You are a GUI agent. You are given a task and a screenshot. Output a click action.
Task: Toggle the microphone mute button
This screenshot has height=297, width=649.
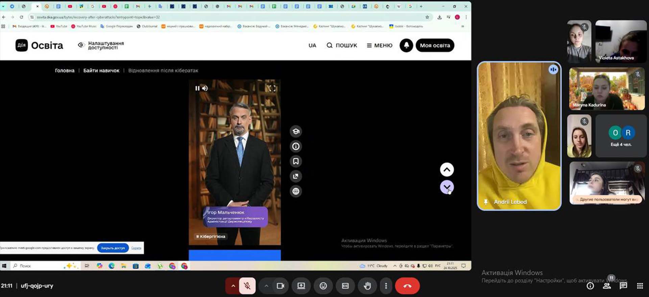(x=247, y=286)
